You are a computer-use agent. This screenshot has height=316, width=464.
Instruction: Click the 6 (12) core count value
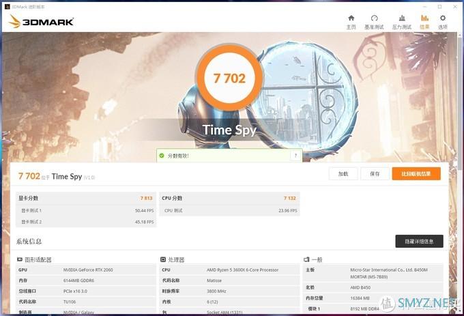click(x=212, y=302)
